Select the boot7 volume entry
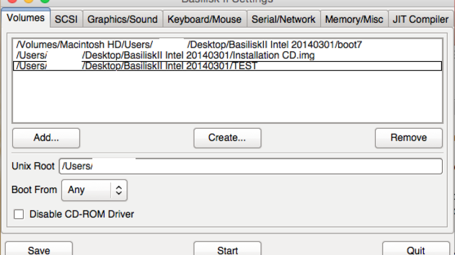This screenshot has width=455, height=255. click(x=227, y=45)
